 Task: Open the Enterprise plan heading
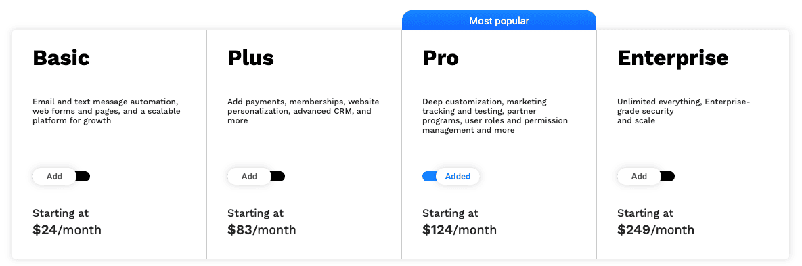[673, 58]
